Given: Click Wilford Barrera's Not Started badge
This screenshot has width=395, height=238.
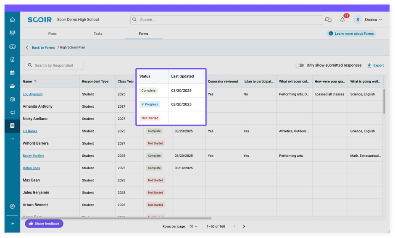Looking at the screenshot, I should point(155,143).
